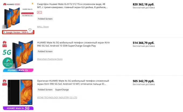This screenshot has height=112, width=183.
Task: Click the red coupon icon under first title
Action: click(x=40, y=13)
